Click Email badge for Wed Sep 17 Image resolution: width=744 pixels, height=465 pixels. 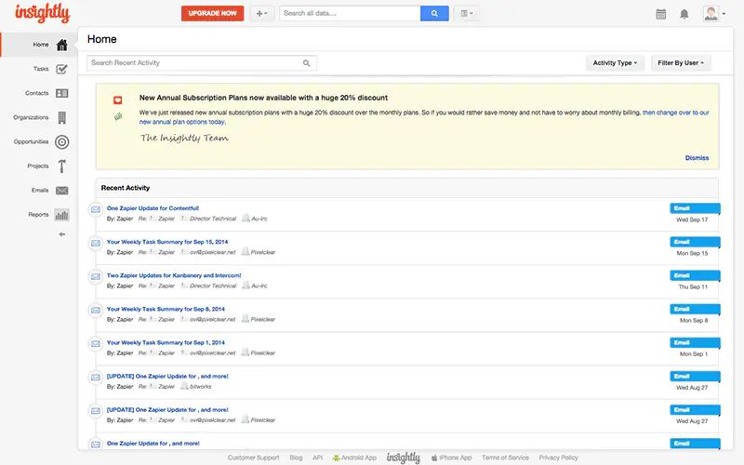pyautogui.click(x=695, y=208)
